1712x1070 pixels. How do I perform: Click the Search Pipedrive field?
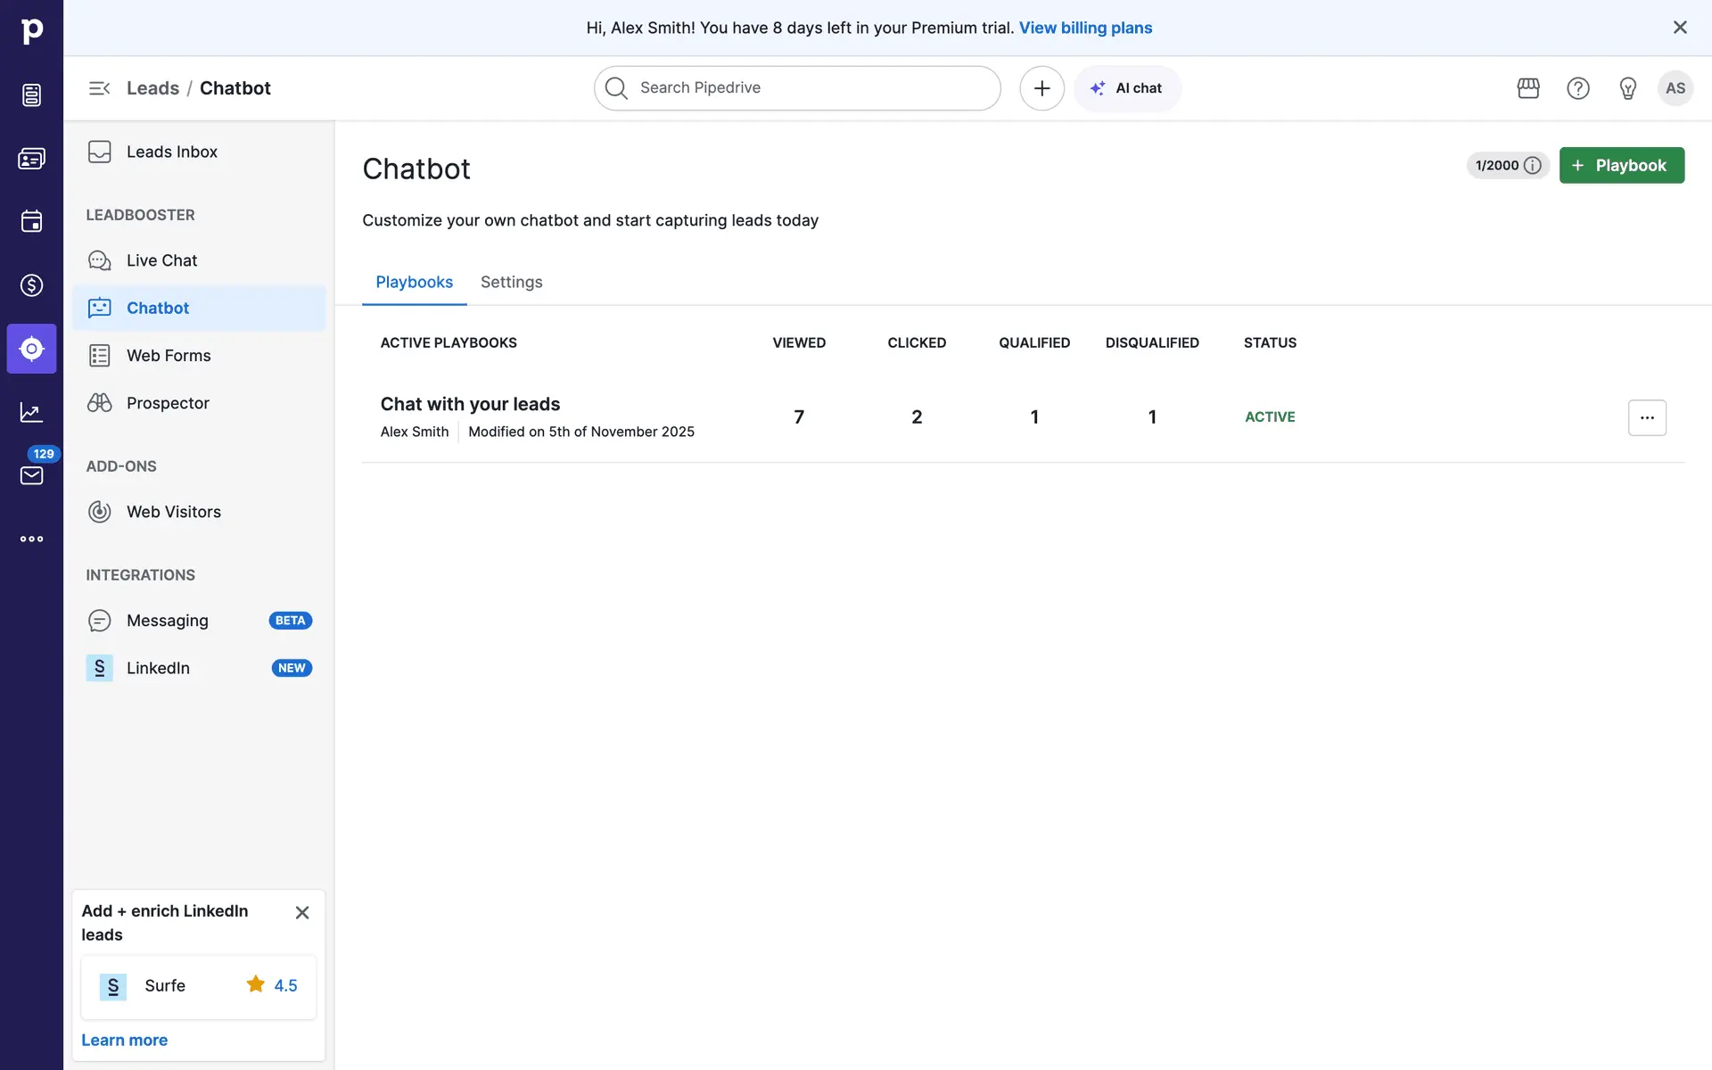(x=797, y=88)
